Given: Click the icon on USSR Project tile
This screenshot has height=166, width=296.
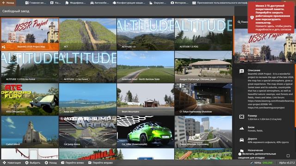Looking at the screenshot, I should click(4, 47).
